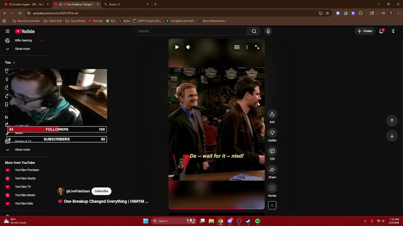
Task: Search with your voice microphone button
Action: [x=268, y=31]
